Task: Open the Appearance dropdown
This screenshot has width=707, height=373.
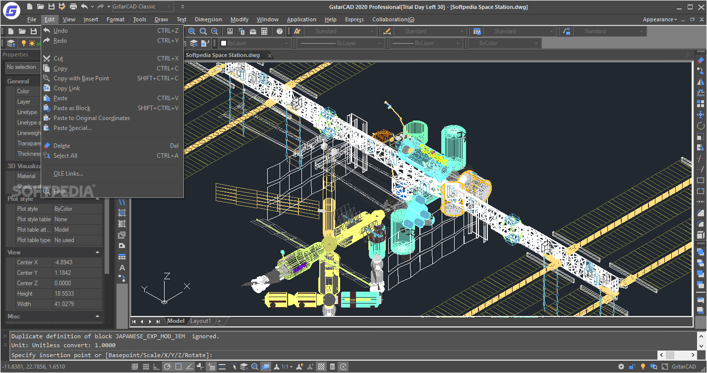Action: tap(659, 19)
